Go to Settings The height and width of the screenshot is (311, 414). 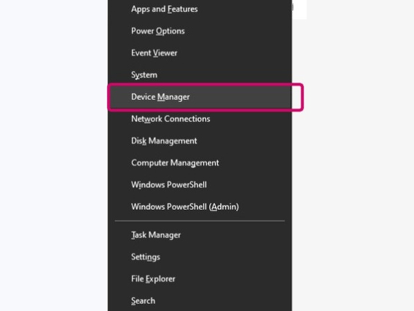tap(200, 257)
